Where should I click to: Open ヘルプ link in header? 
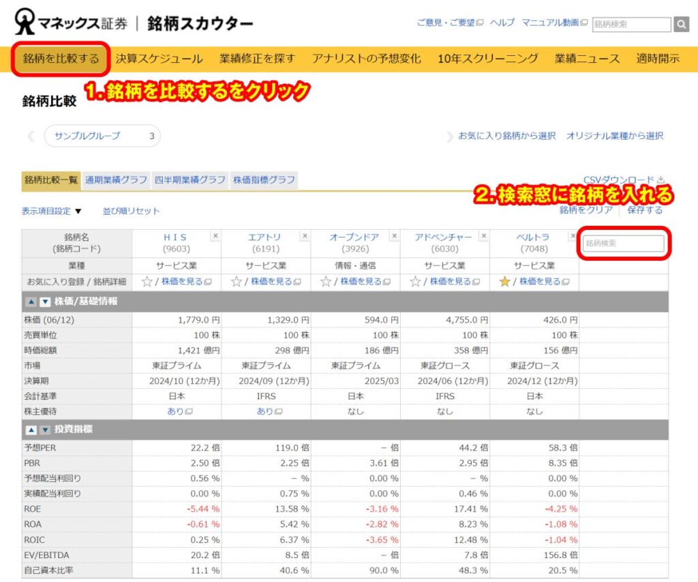[x=502, y=23]
